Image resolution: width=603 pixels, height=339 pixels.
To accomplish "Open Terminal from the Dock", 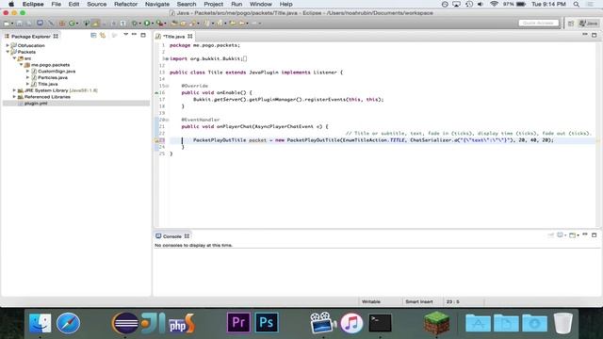I will 380,323.
